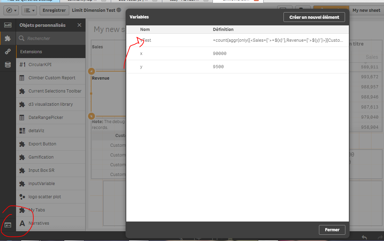
Task: Click the My new sheet label
Action: point(366,10)
